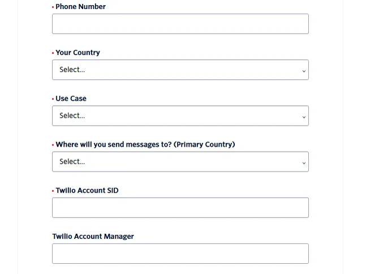
Task: Click the chevron arrow in Primary Country box
Action: point(304,163)
